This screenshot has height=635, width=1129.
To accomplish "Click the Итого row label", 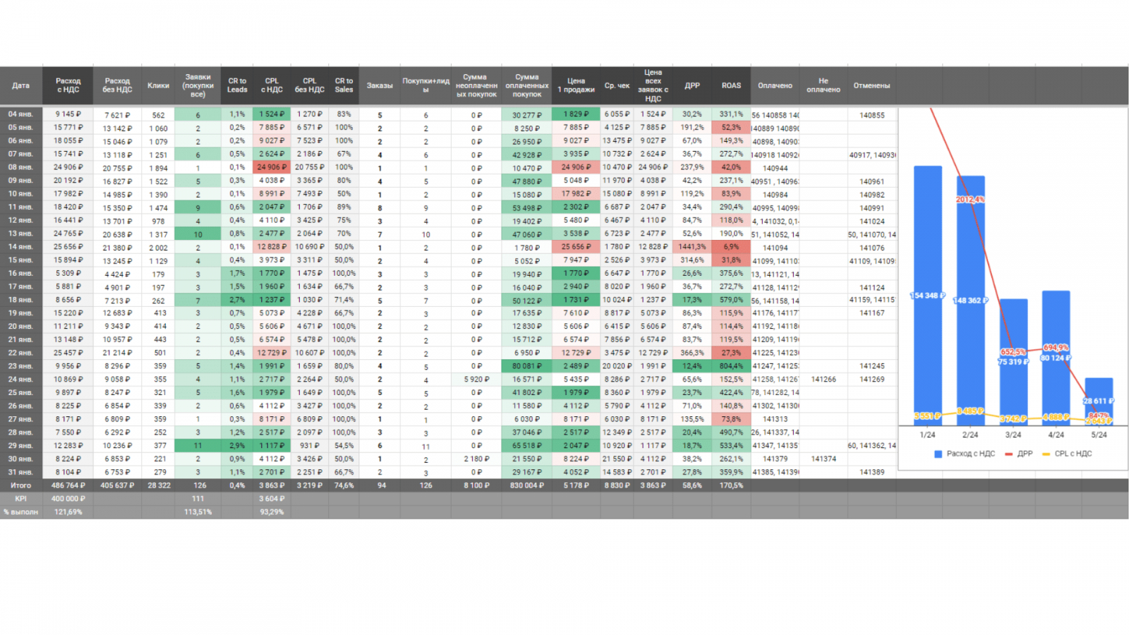I will pyautogui.click(x=21, y=485).
